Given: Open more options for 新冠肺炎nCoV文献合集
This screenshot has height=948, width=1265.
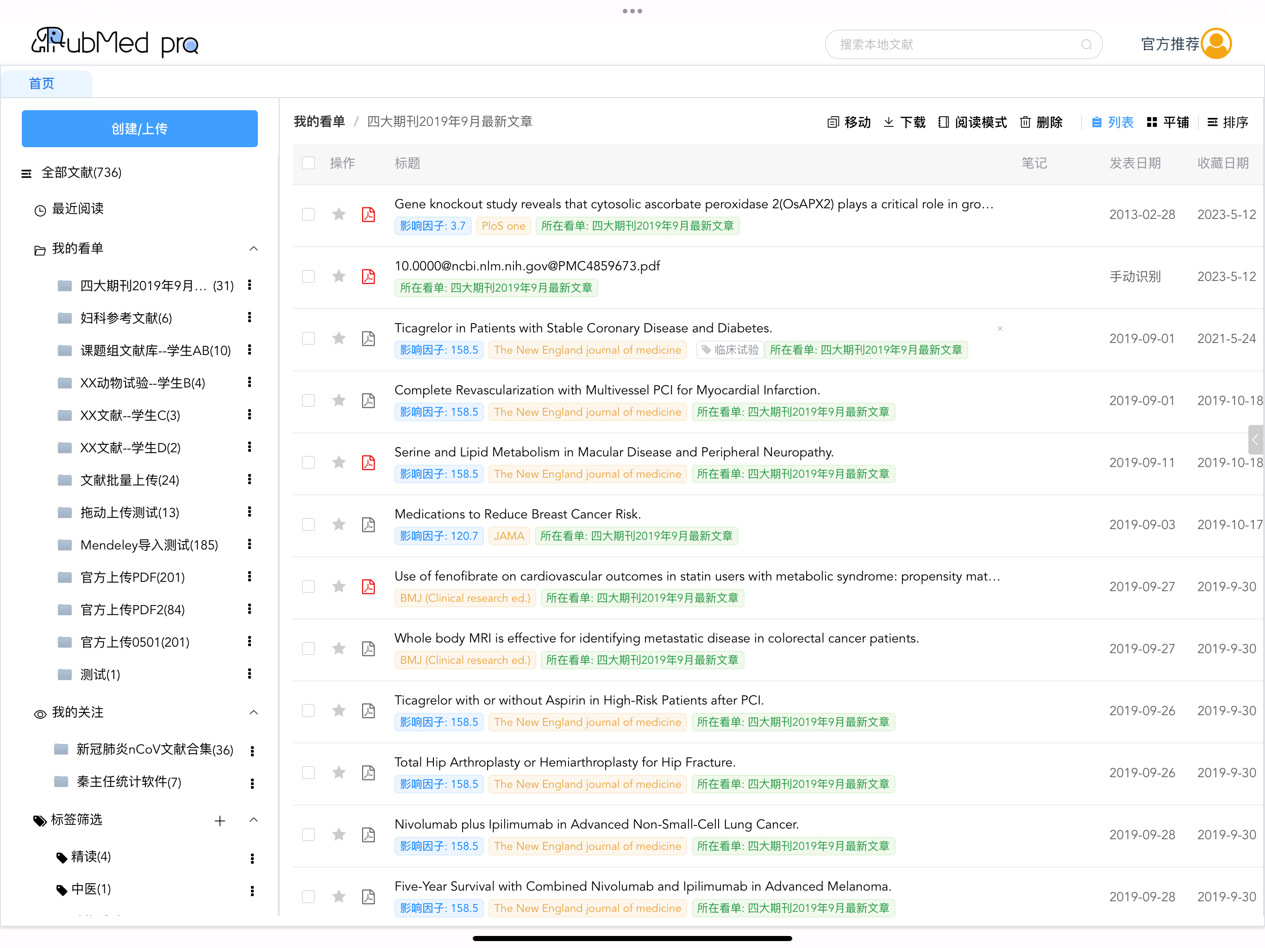Looking at the screenshot, I should coord(252,751).
